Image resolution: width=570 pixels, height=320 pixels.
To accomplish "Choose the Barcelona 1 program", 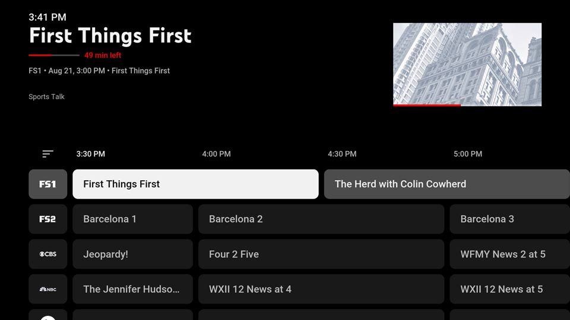I will click(x=132, y=219).
